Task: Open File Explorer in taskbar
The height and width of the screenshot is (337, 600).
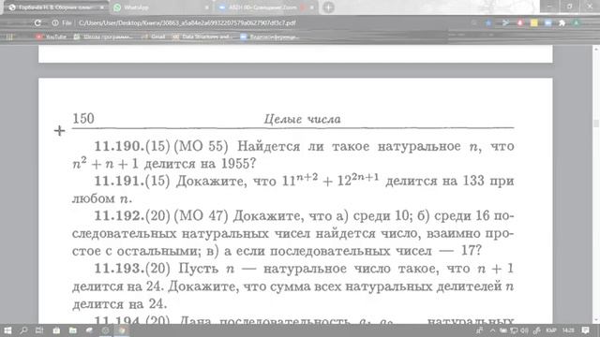Action: coord(73,330)
